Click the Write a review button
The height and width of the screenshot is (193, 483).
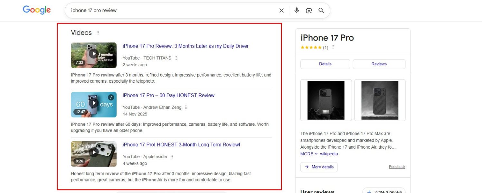(384, 191)
